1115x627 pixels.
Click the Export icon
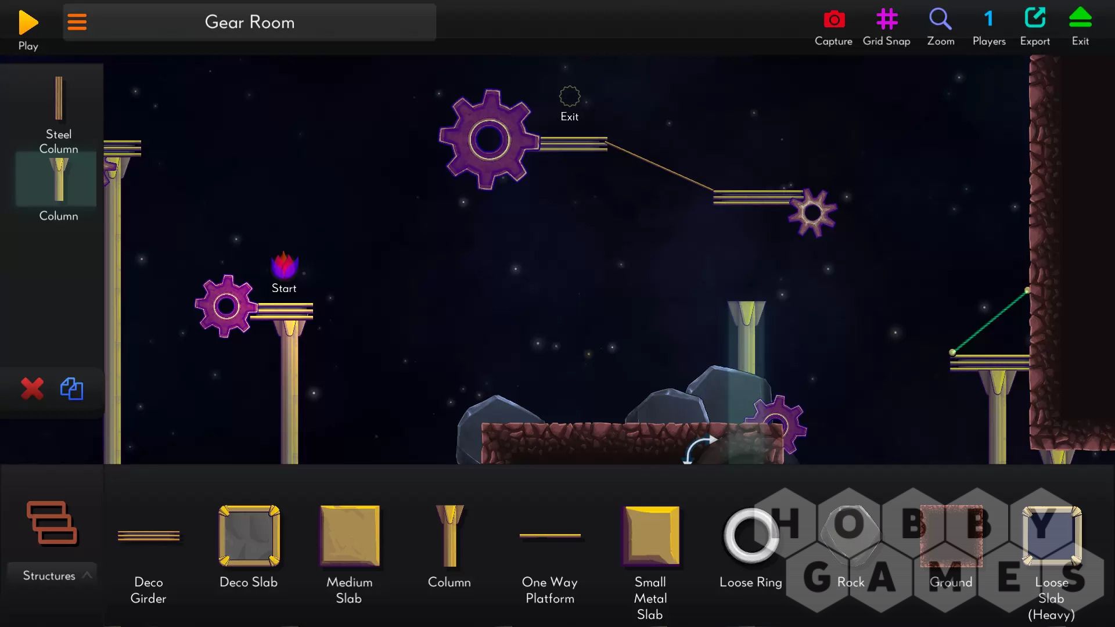point(1035,18)
